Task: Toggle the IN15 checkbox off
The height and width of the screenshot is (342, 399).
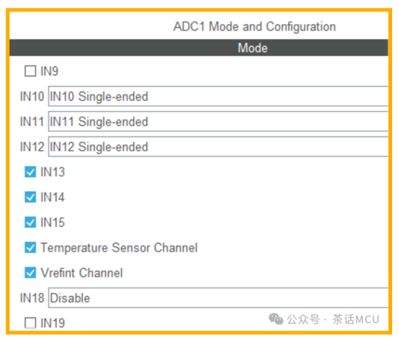Action: [x=30, y=222]
